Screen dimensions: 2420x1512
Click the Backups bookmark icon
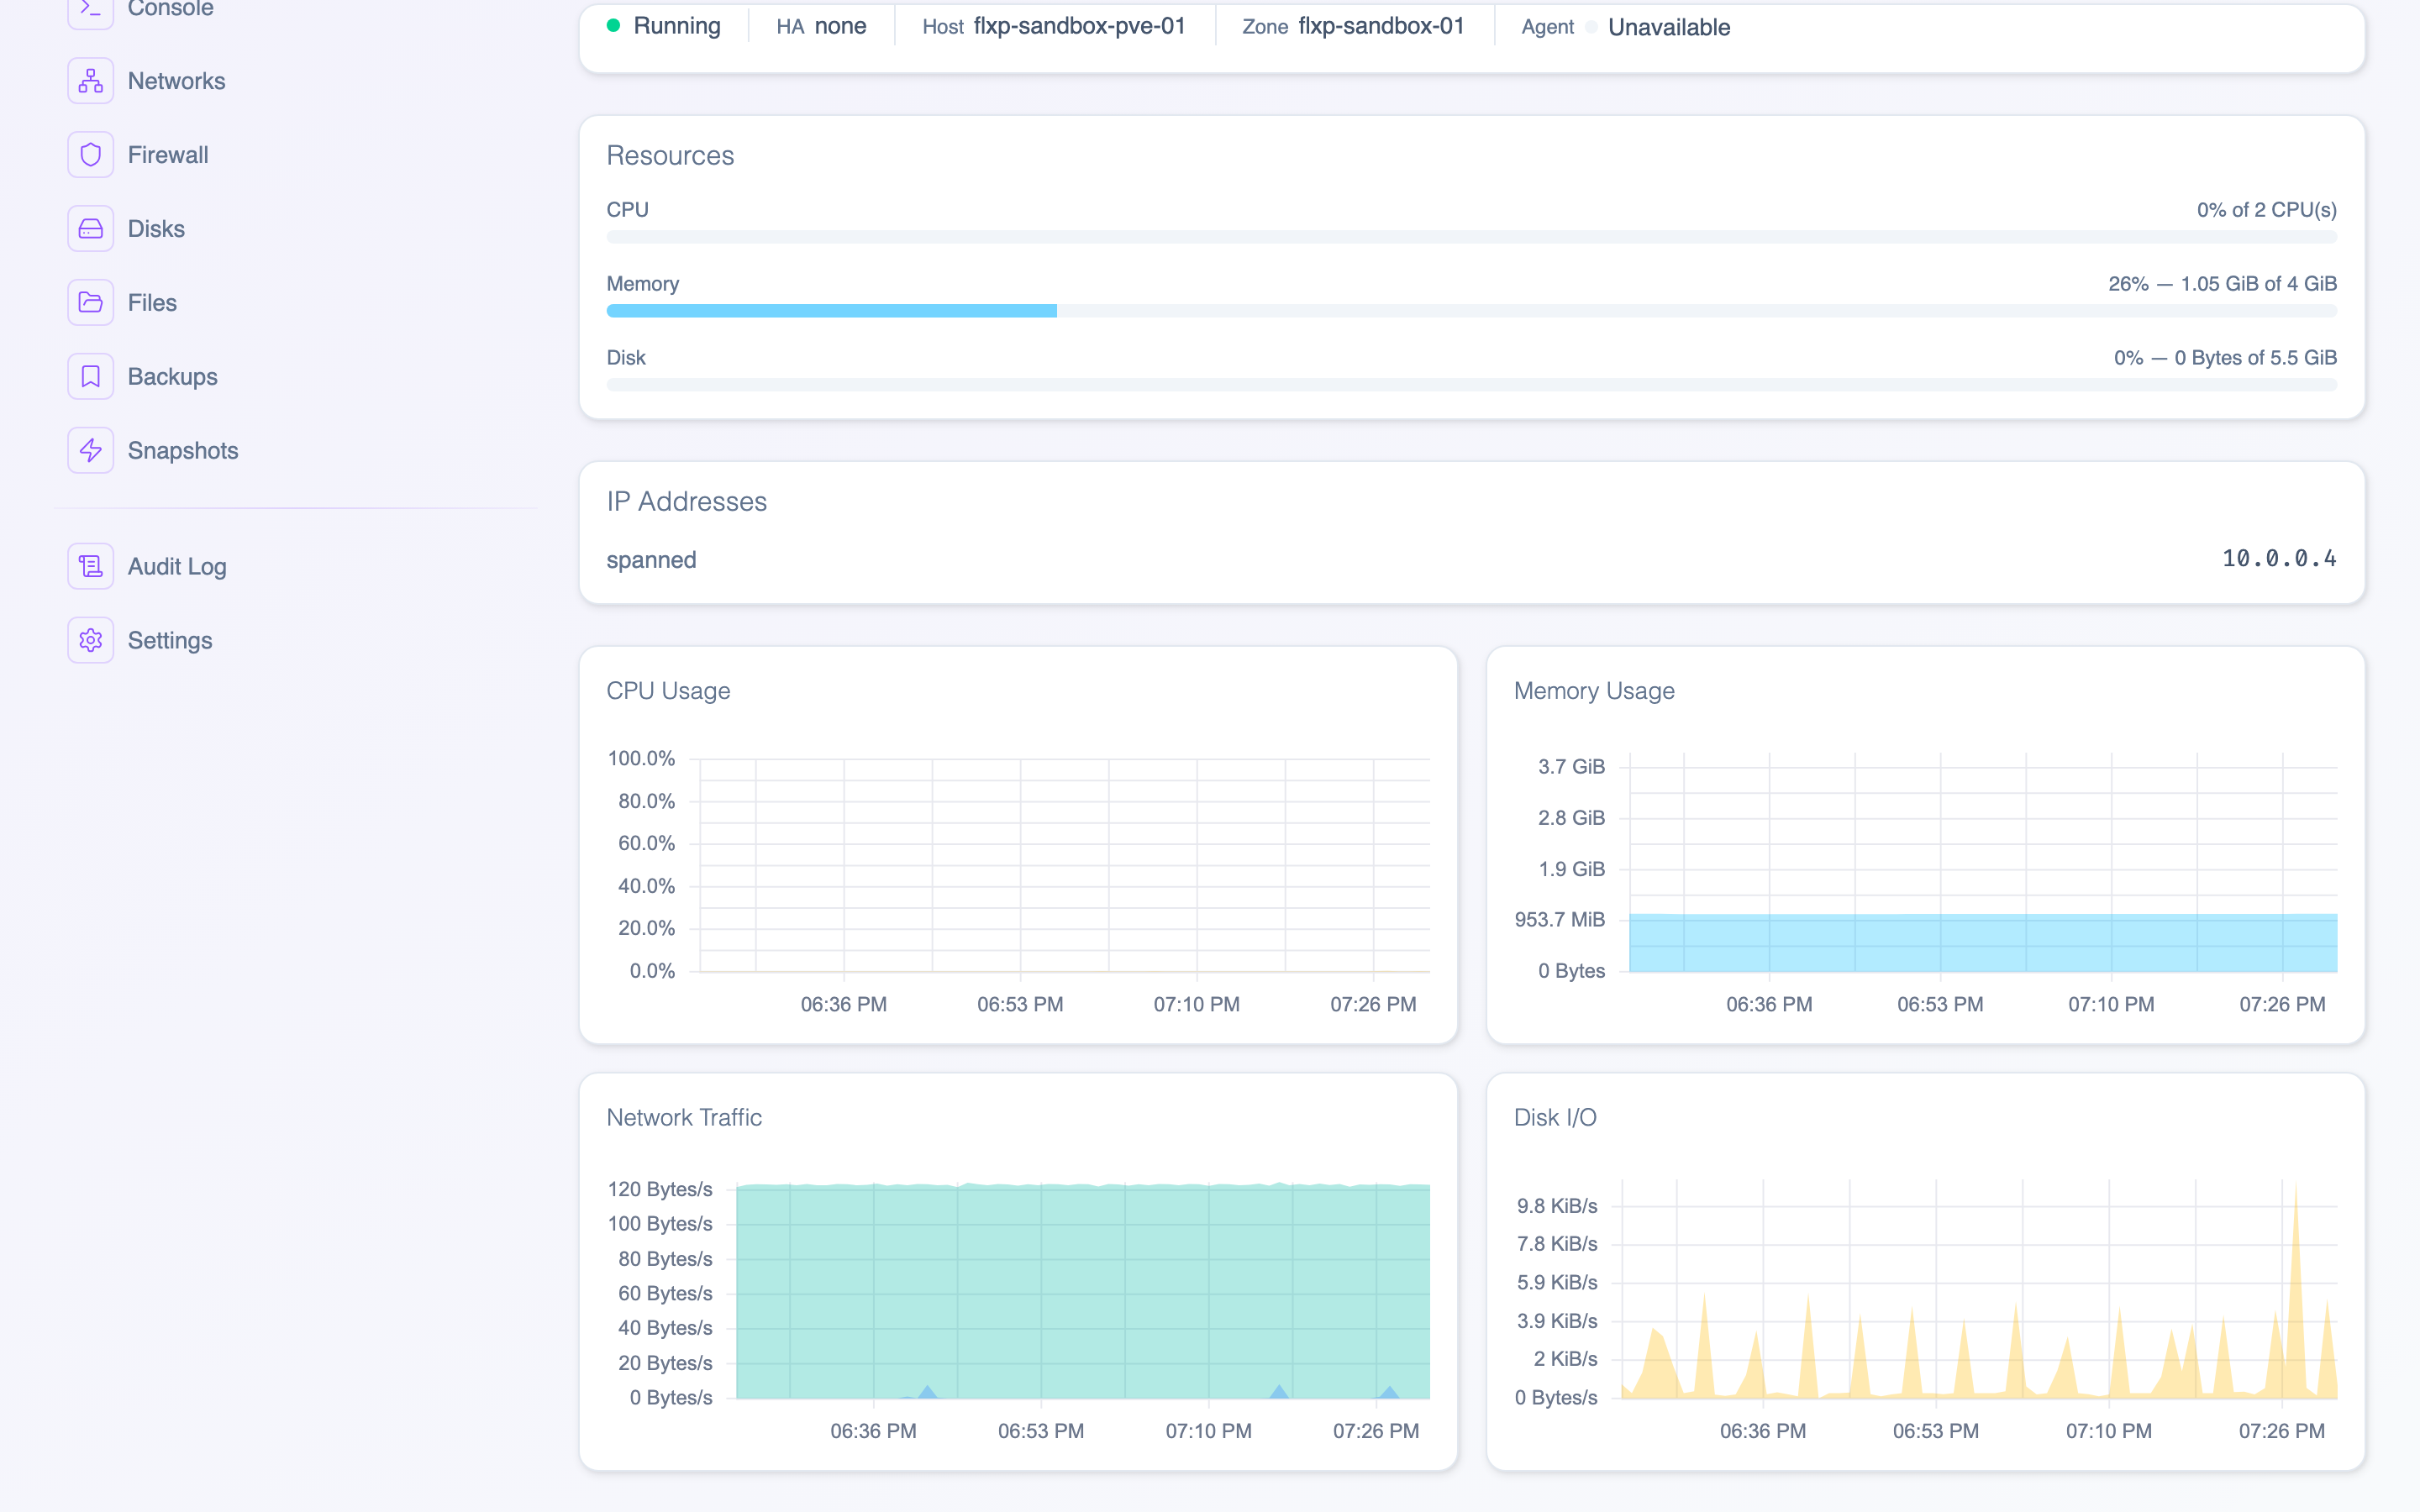click(90, 377)
